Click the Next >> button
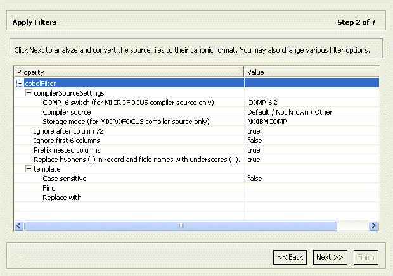Screen dimensions: 393x276 tap(330, 257)
